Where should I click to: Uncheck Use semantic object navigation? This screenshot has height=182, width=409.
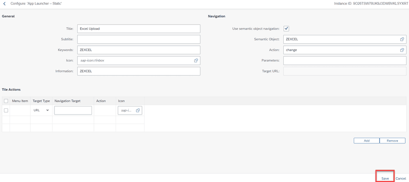pyautogui.click(x=286, y=28)
